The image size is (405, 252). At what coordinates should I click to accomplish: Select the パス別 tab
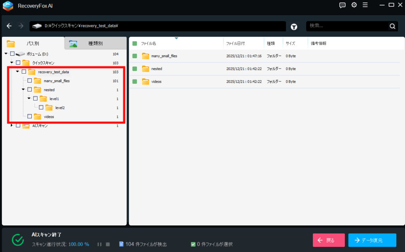[x=32, y=44]
